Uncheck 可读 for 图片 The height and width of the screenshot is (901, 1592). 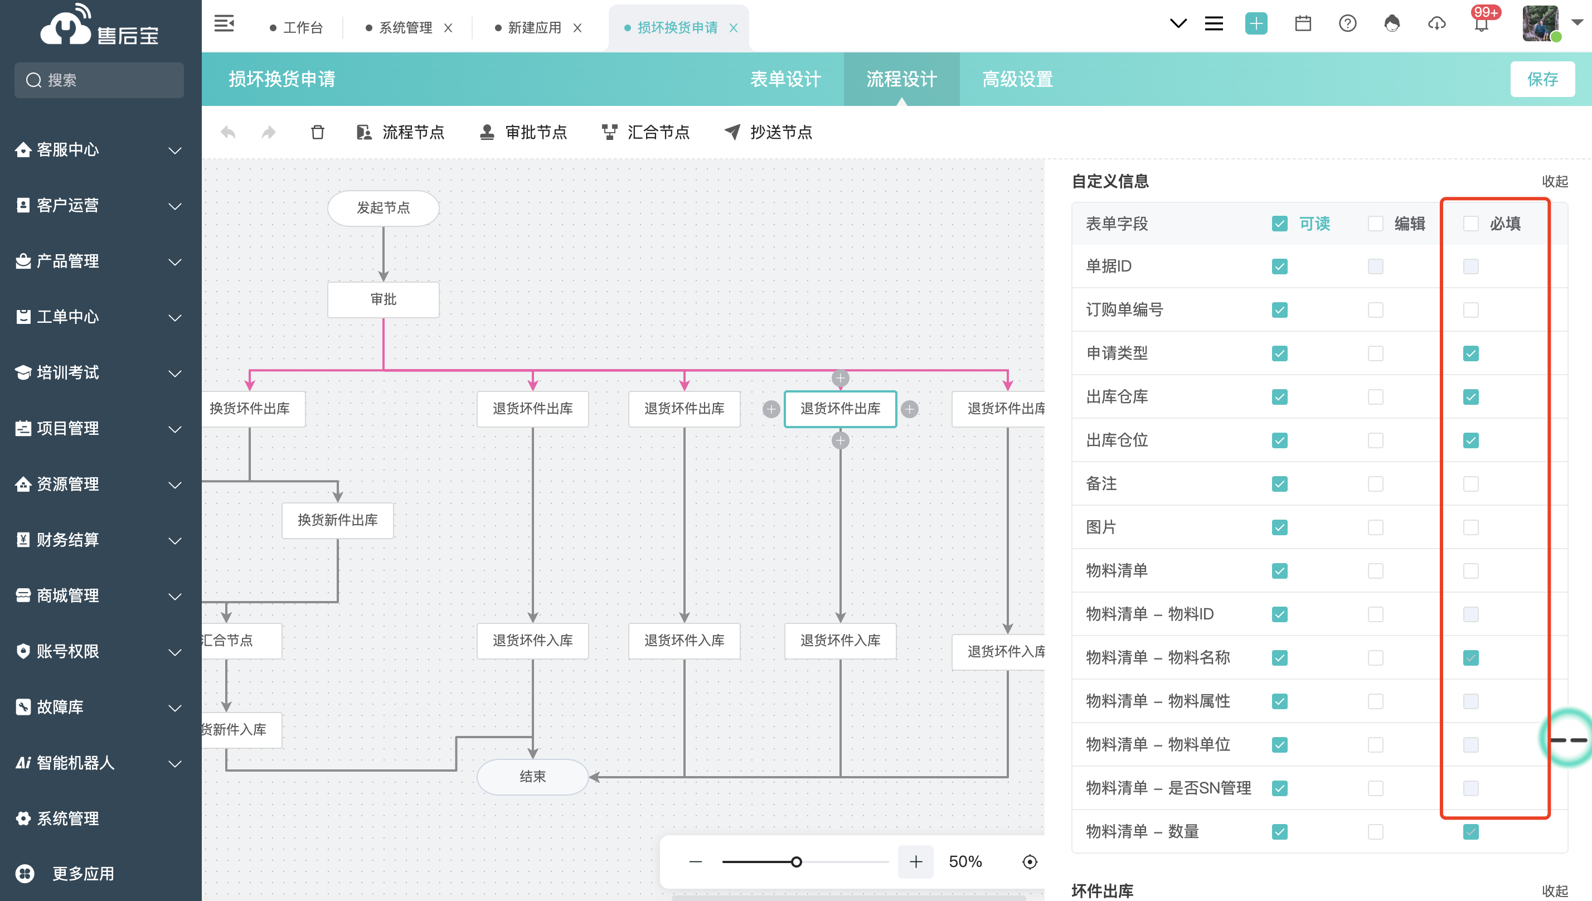[x=1280, y=527]
